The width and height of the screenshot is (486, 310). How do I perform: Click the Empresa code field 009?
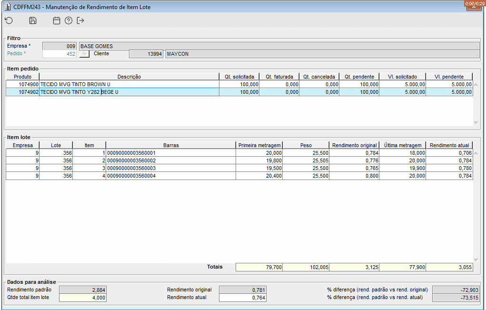60,46
